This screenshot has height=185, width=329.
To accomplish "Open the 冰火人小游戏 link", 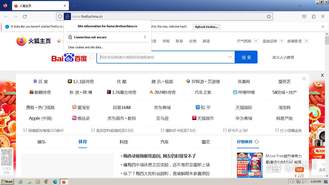I will [x=283, y=57].
